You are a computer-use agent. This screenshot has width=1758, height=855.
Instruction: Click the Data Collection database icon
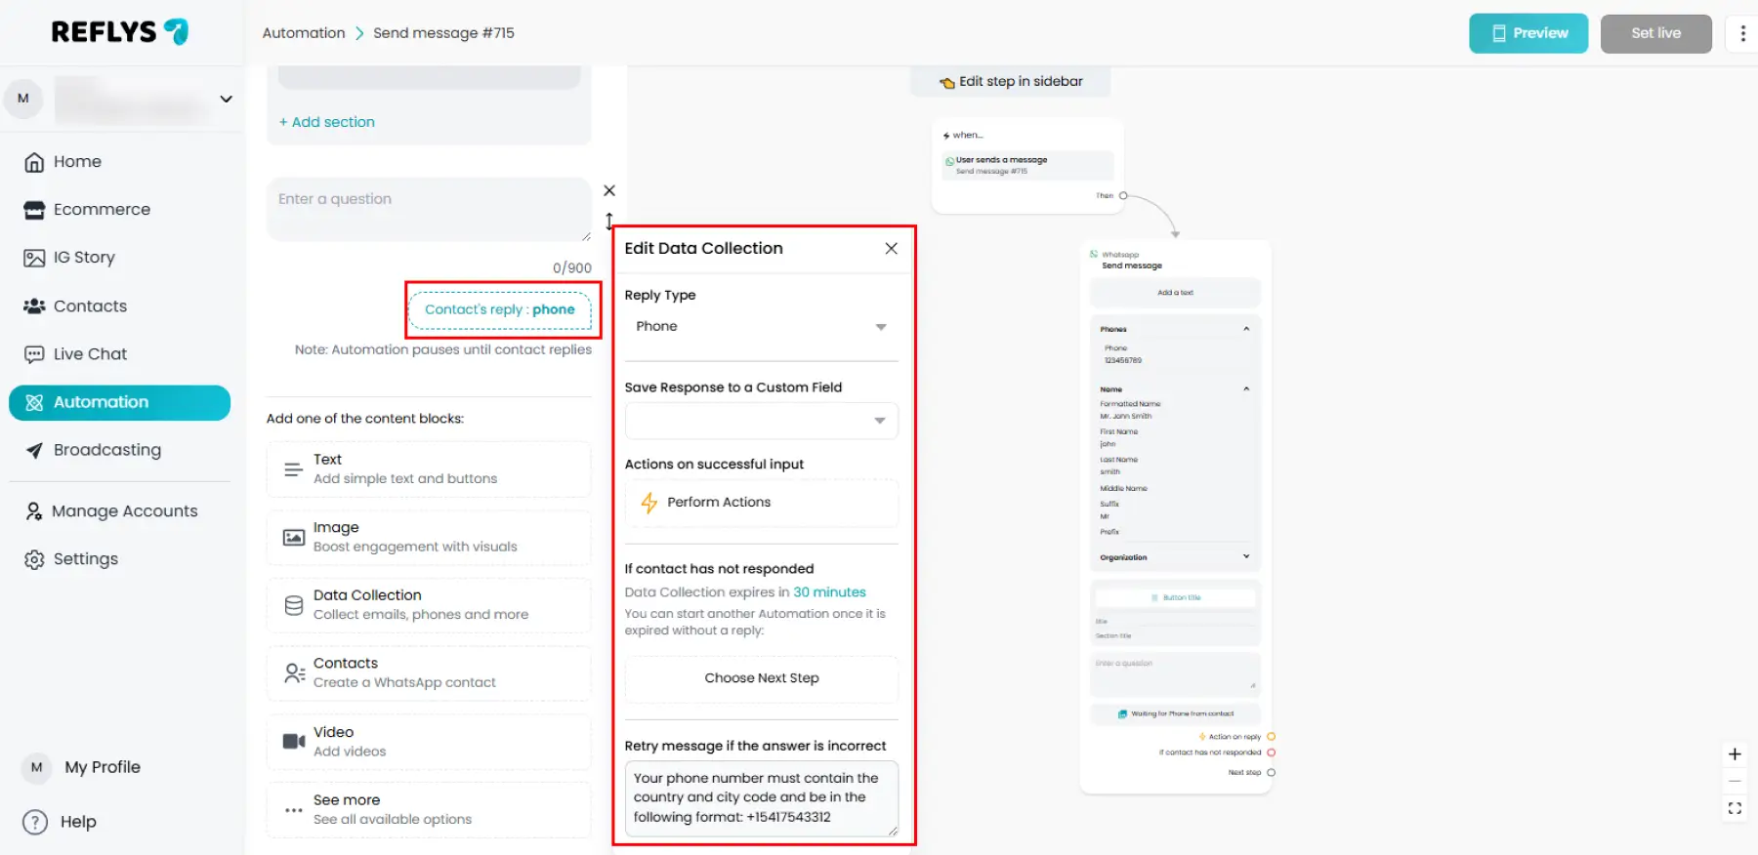(x=293, y=605)
